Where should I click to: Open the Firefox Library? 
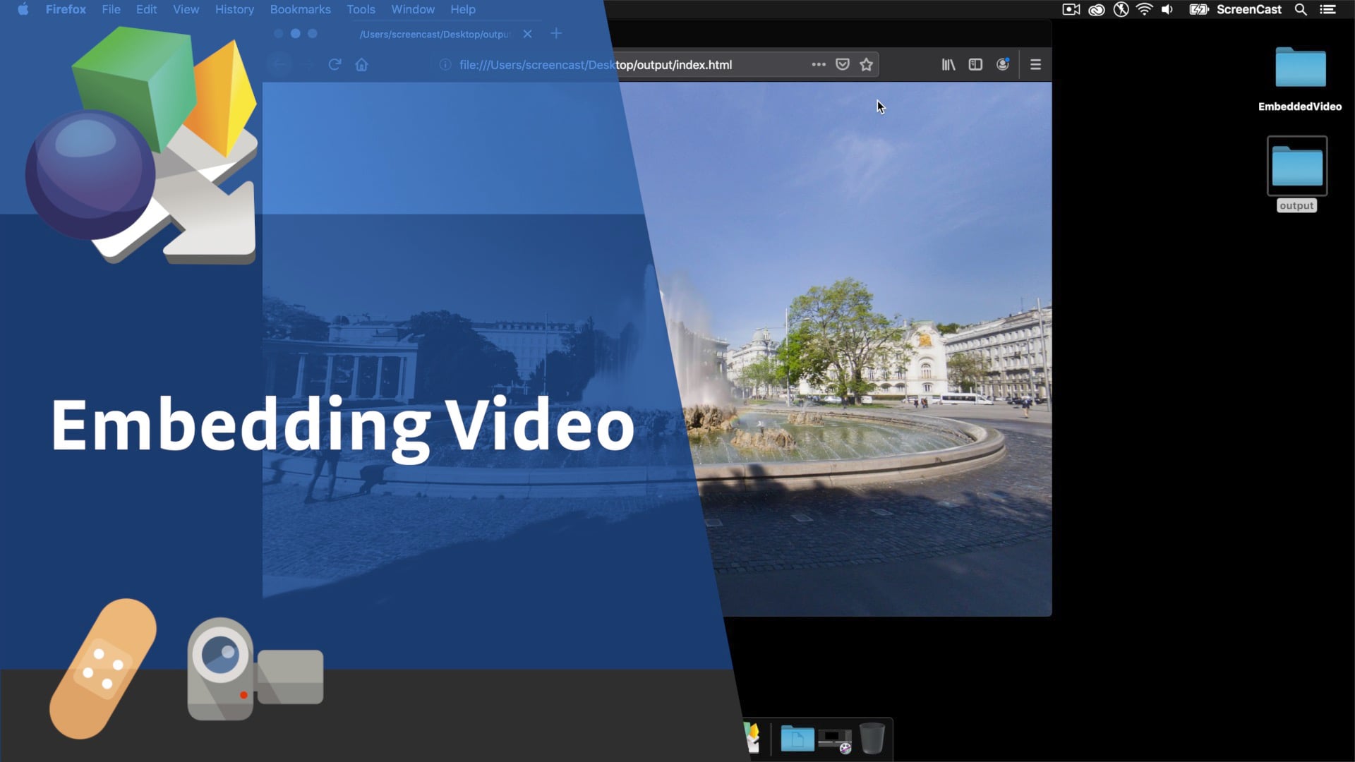[x=948, y=64]
